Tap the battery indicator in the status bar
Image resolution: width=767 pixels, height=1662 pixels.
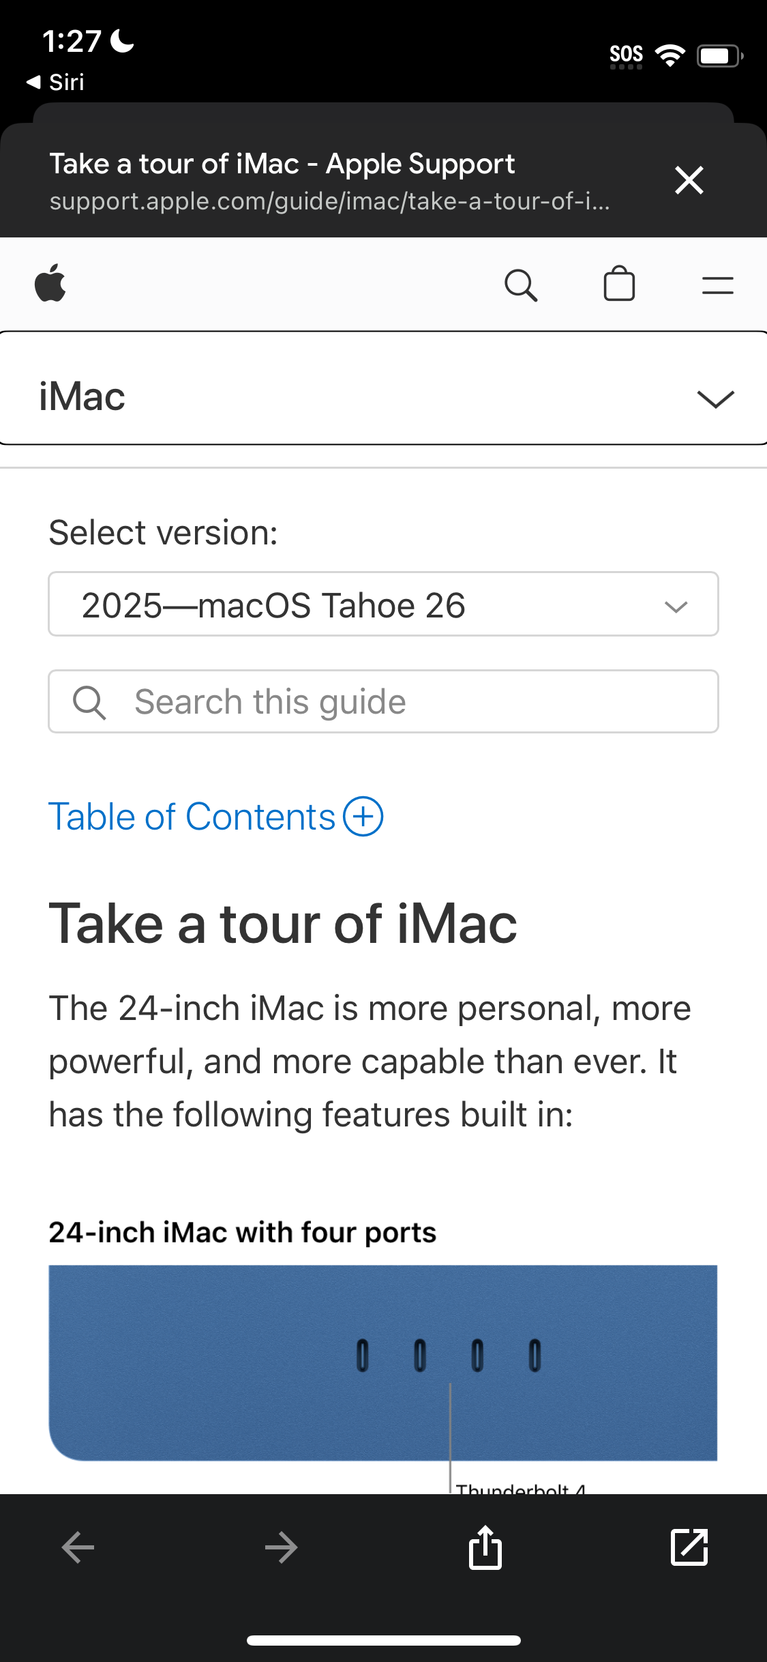click(x=718, y=55)
